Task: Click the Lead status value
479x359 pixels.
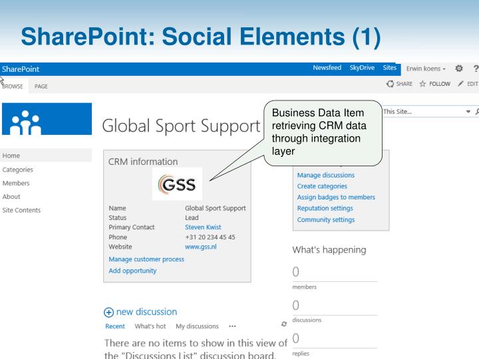Action: click(192, 217)
